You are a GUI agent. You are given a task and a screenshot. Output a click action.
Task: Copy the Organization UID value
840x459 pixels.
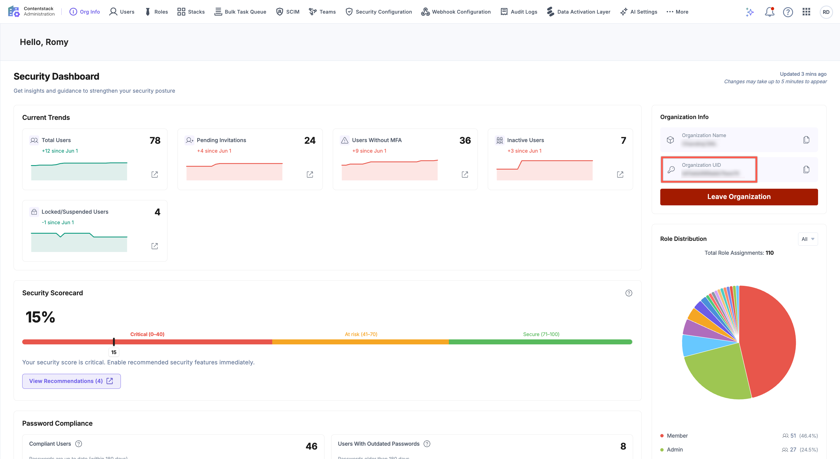(x=806, y=169)
